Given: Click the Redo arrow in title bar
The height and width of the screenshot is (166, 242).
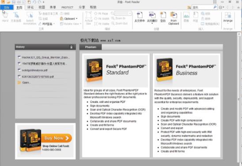Looking at the screenshot, I should (39, 2).
